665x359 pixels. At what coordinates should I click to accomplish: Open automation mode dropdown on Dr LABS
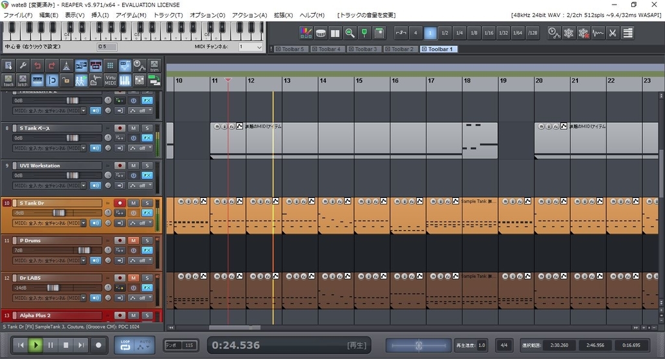pyautogui.click(x=140, y=298)
